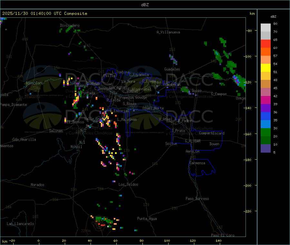Click the Paso_El_Loro map label
The image size is (290, 245).
click(x=223, y=235)
